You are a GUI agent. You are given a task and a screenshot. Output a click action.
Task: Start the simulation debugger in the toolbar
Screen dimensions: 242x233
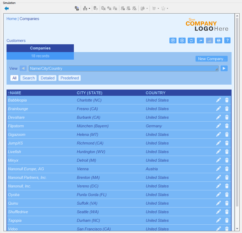pyautogui.click(x=104, y=8)
